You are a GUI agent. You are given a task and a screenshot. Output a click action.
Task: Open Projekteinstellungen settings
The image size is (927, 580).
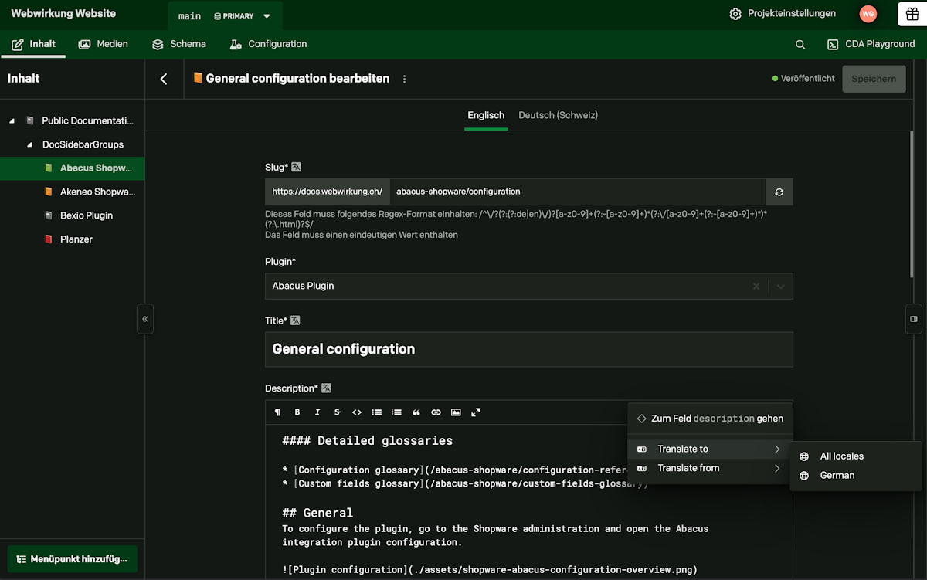(783, 14)
